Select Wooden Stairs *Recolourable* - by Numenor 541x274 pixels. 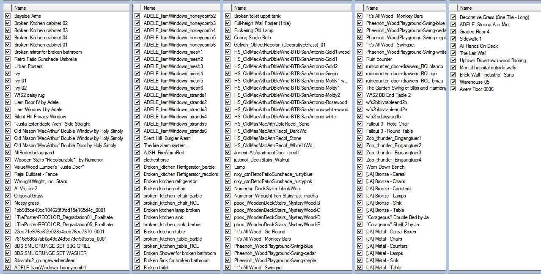point(59,160)
